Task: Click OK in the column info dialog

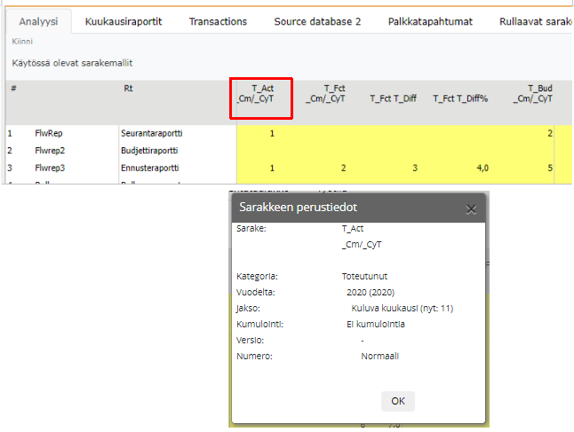Action: coord(397,401)
